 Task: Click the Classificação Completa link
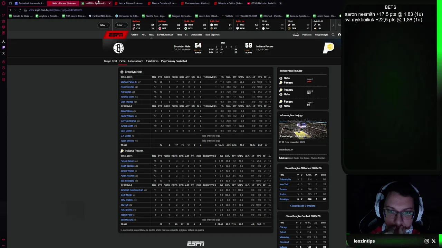coord(302,206)
